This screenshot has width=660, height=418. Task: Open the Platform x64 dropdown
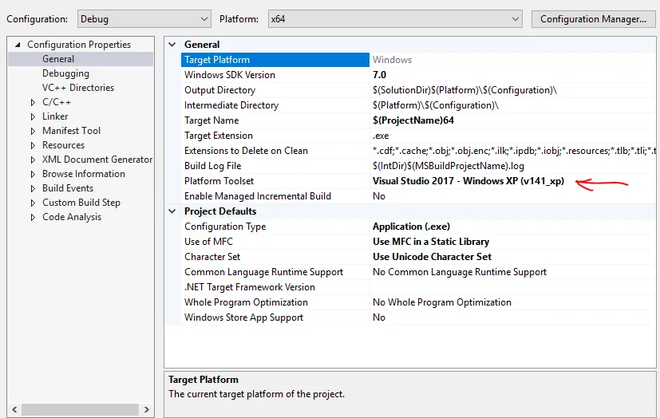[x=394, y=19]
